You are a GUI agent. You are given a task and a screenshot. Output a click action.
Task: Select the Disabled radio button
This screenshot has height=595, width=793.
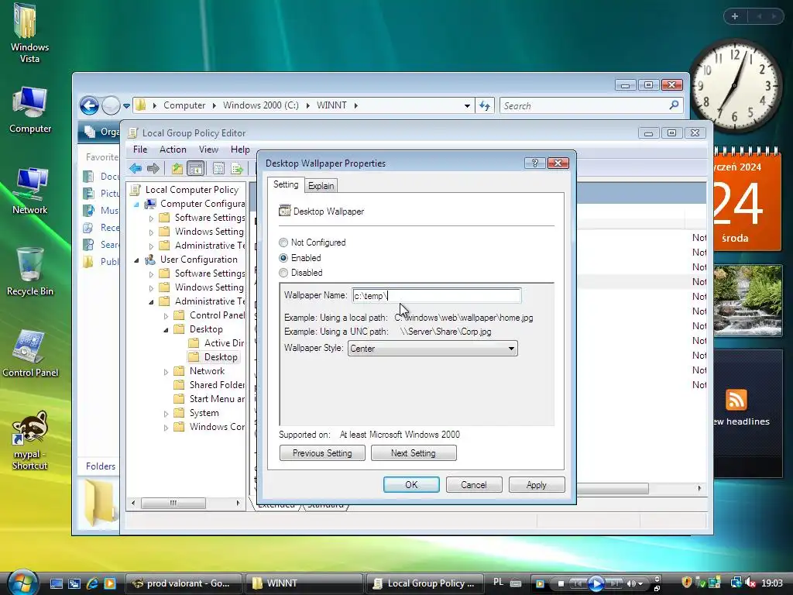[283, 273]
